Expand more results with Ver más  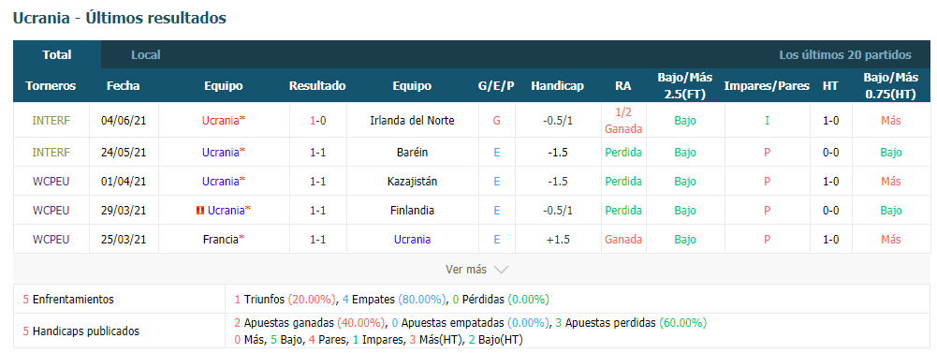466,270
